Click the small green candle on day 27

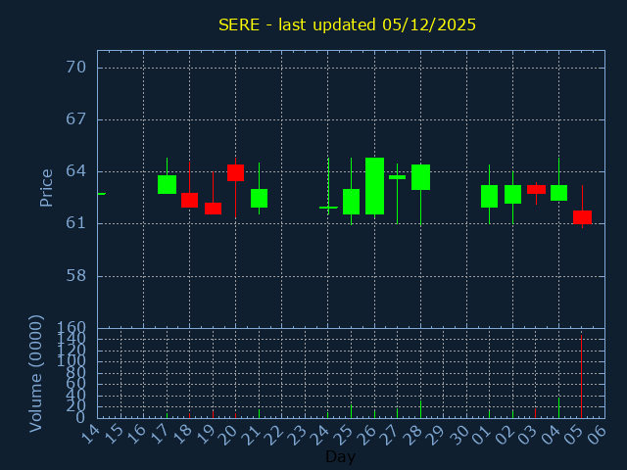397,177
